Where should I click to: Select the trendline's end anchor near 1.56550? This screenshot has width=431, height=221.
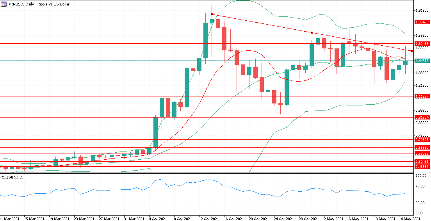(x=411, y=51)
